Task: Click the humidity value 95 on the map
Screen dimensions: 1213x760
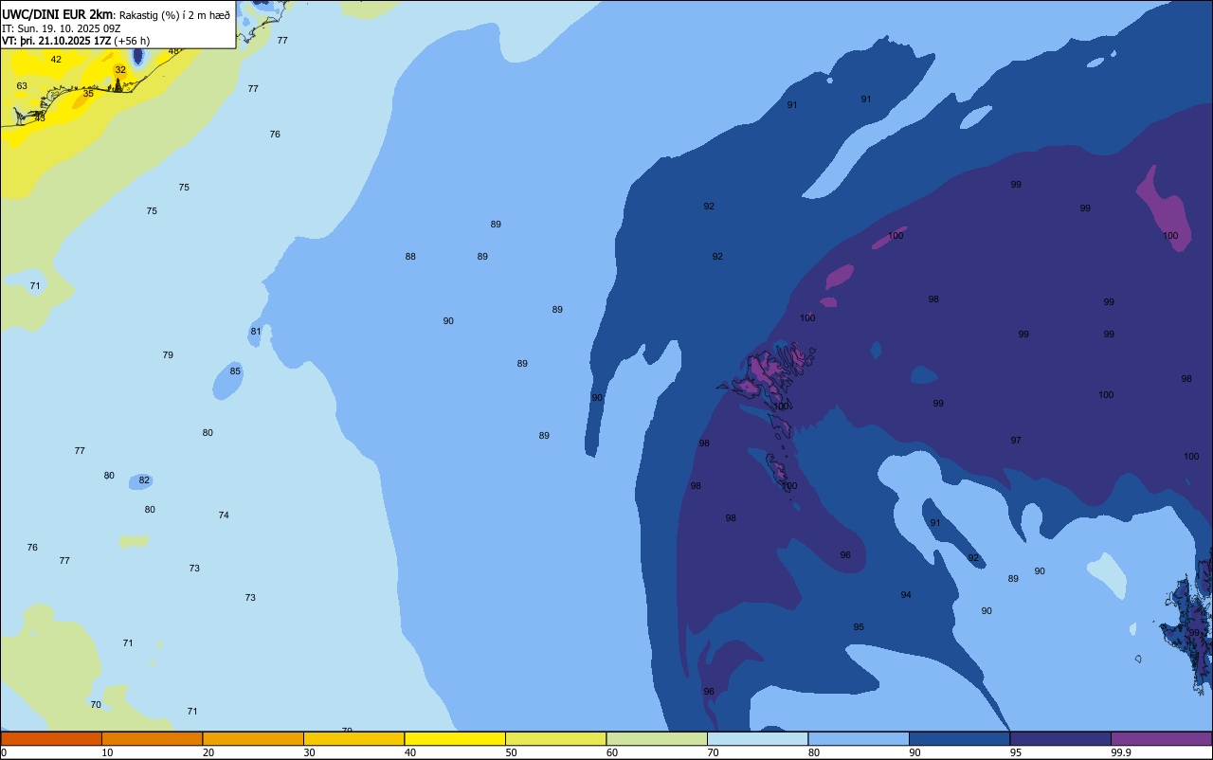Action: pyautogui.click(x=859, y=627)
